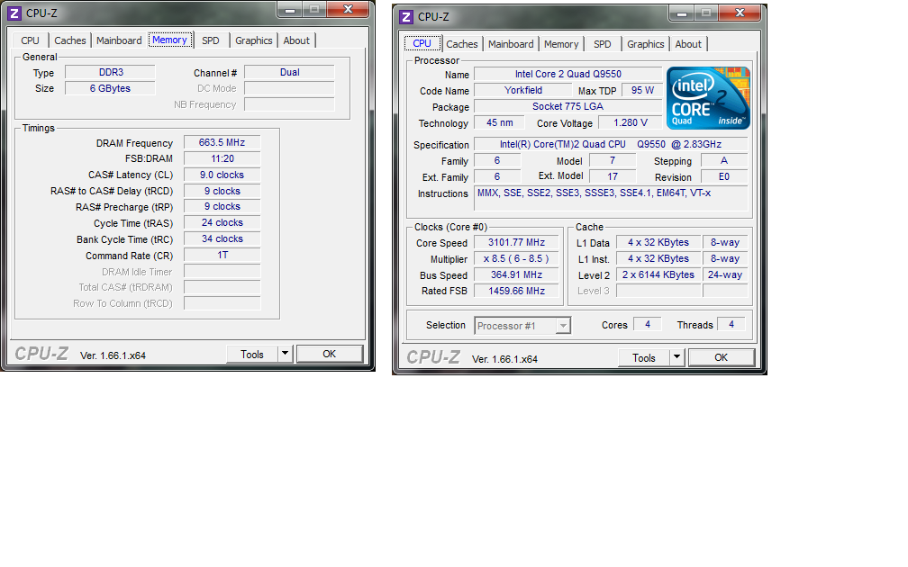Close the right CPU CPU-Z window
Viewport: 908px width, 567px height.
[x=740, y=13]
